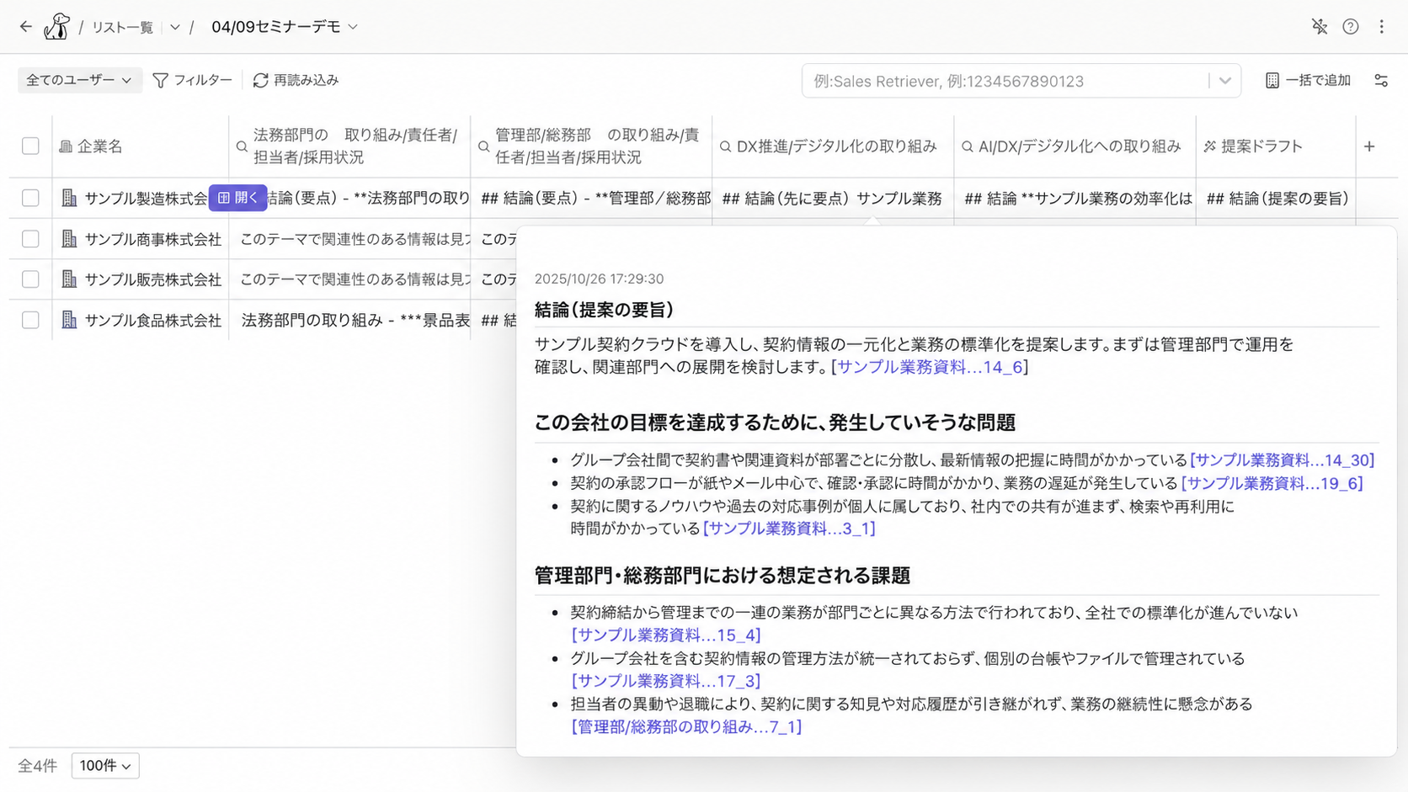Check the box for サンプル販売株式会社 row
1408x792 pixels.
pyautogui.click(x=30, y=279)
